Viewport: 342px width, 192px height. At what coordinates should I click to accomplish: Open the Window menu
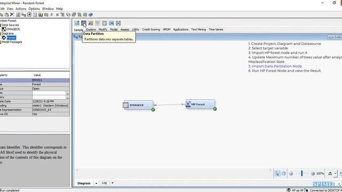coord(48,9)
